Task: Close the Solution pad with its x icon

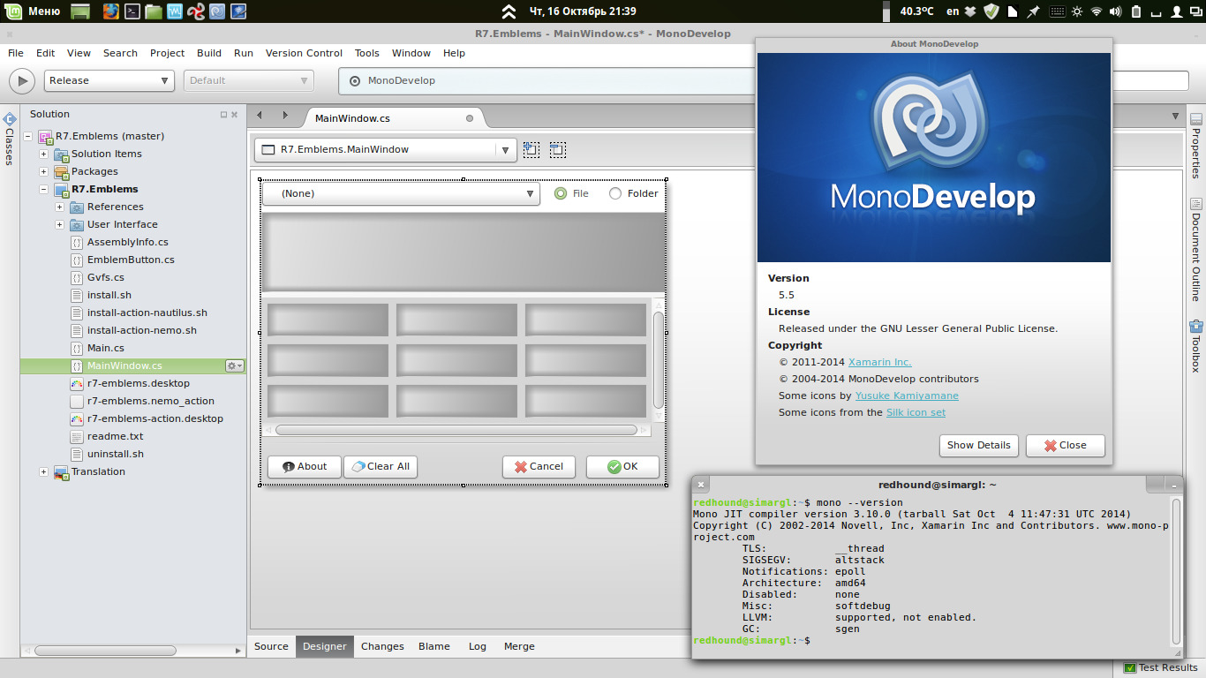Action: click(236, 115)
